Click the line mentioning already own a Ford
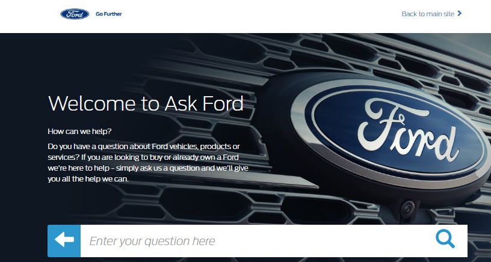The height and width of the screenshot is (262, 491). click(x=143, y=157)
